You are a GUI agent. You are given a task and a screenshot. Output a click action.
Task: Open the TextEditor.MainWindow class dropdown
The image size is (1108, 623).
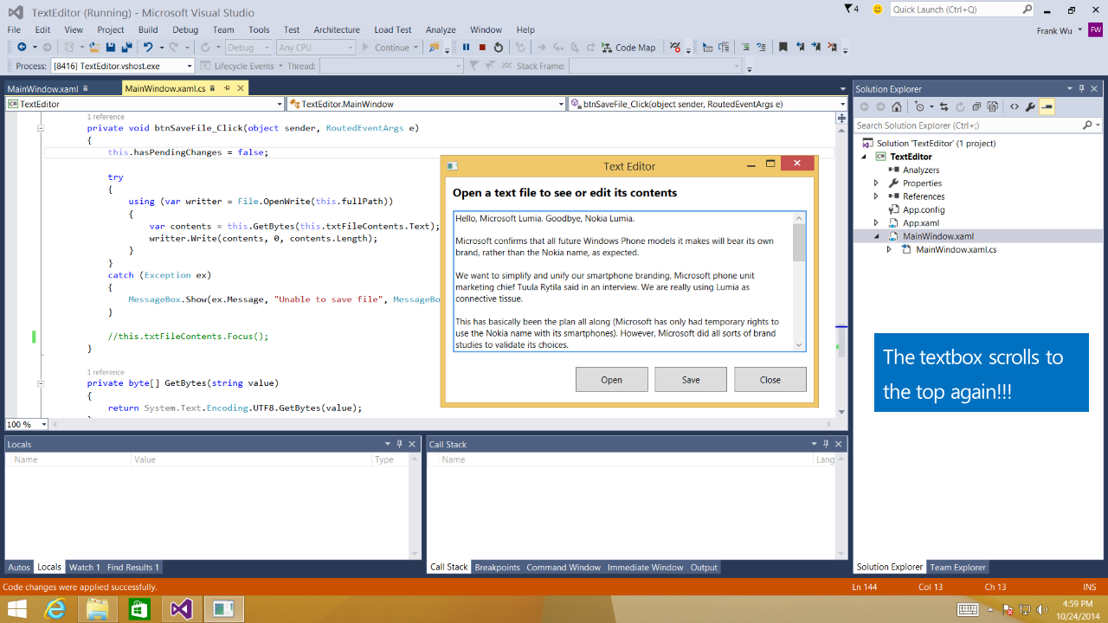click(427, 104)
